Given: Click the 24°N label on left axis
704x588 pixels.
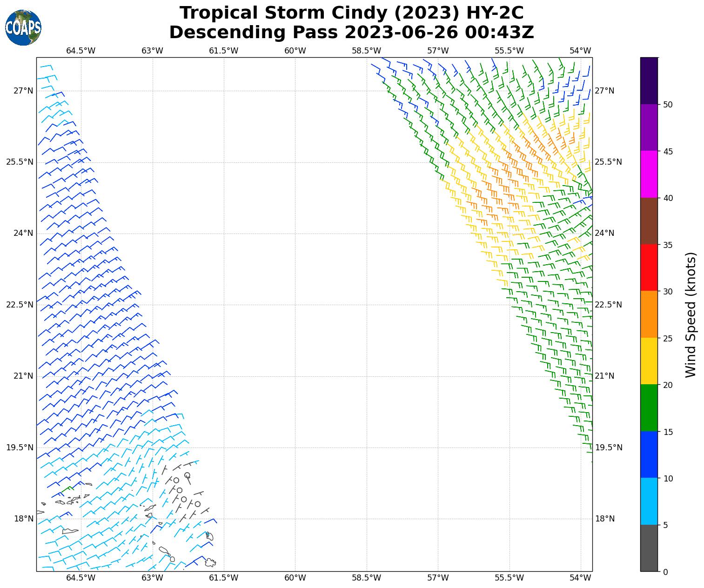Looking at the screenshot, I should 23,233.
